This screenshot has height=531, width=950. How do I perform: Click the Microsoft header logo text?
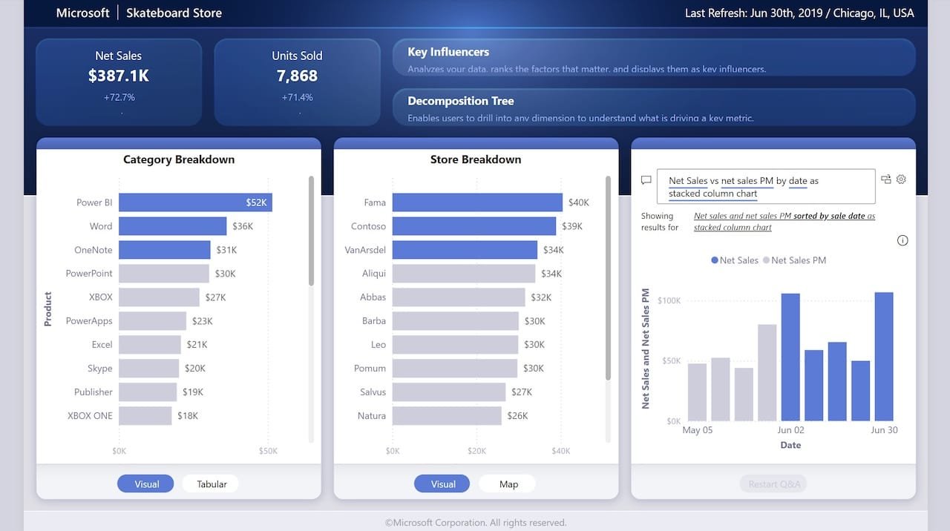coord(83,13)
